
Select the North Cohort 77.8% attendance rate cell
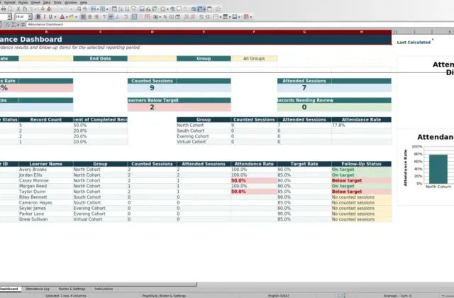point(361,125)
